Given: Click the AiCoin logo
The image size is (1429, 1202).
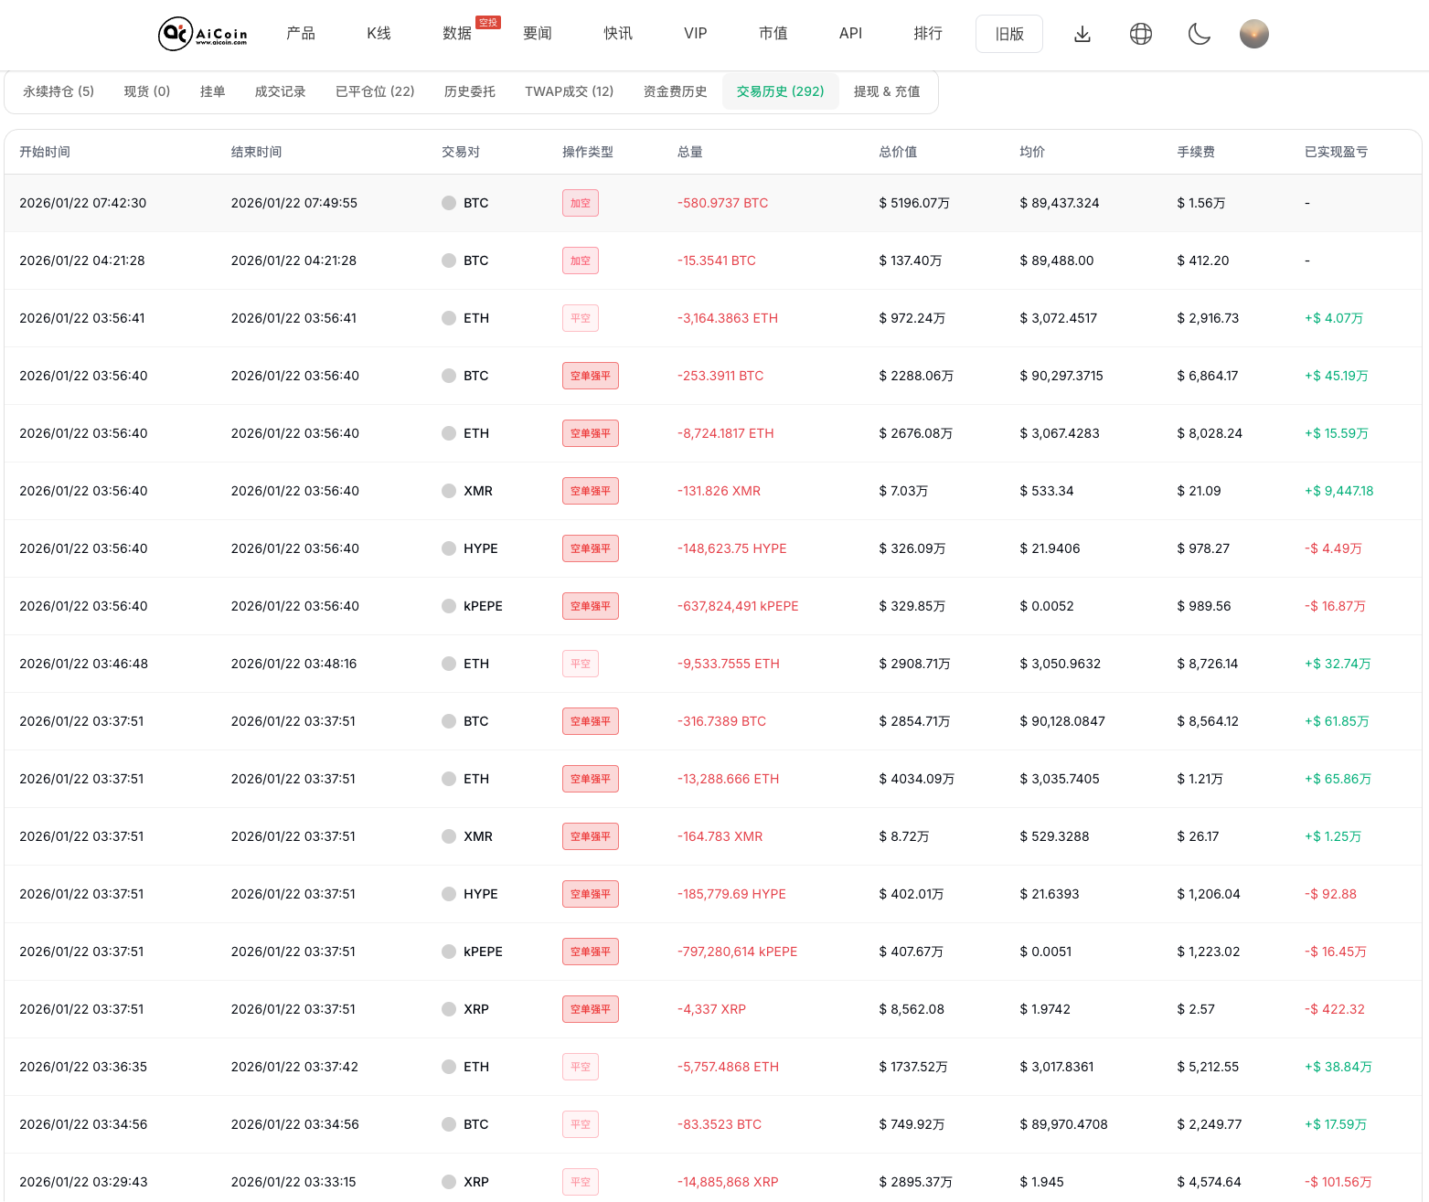Looking at the screenshot, I should point(202,34).
